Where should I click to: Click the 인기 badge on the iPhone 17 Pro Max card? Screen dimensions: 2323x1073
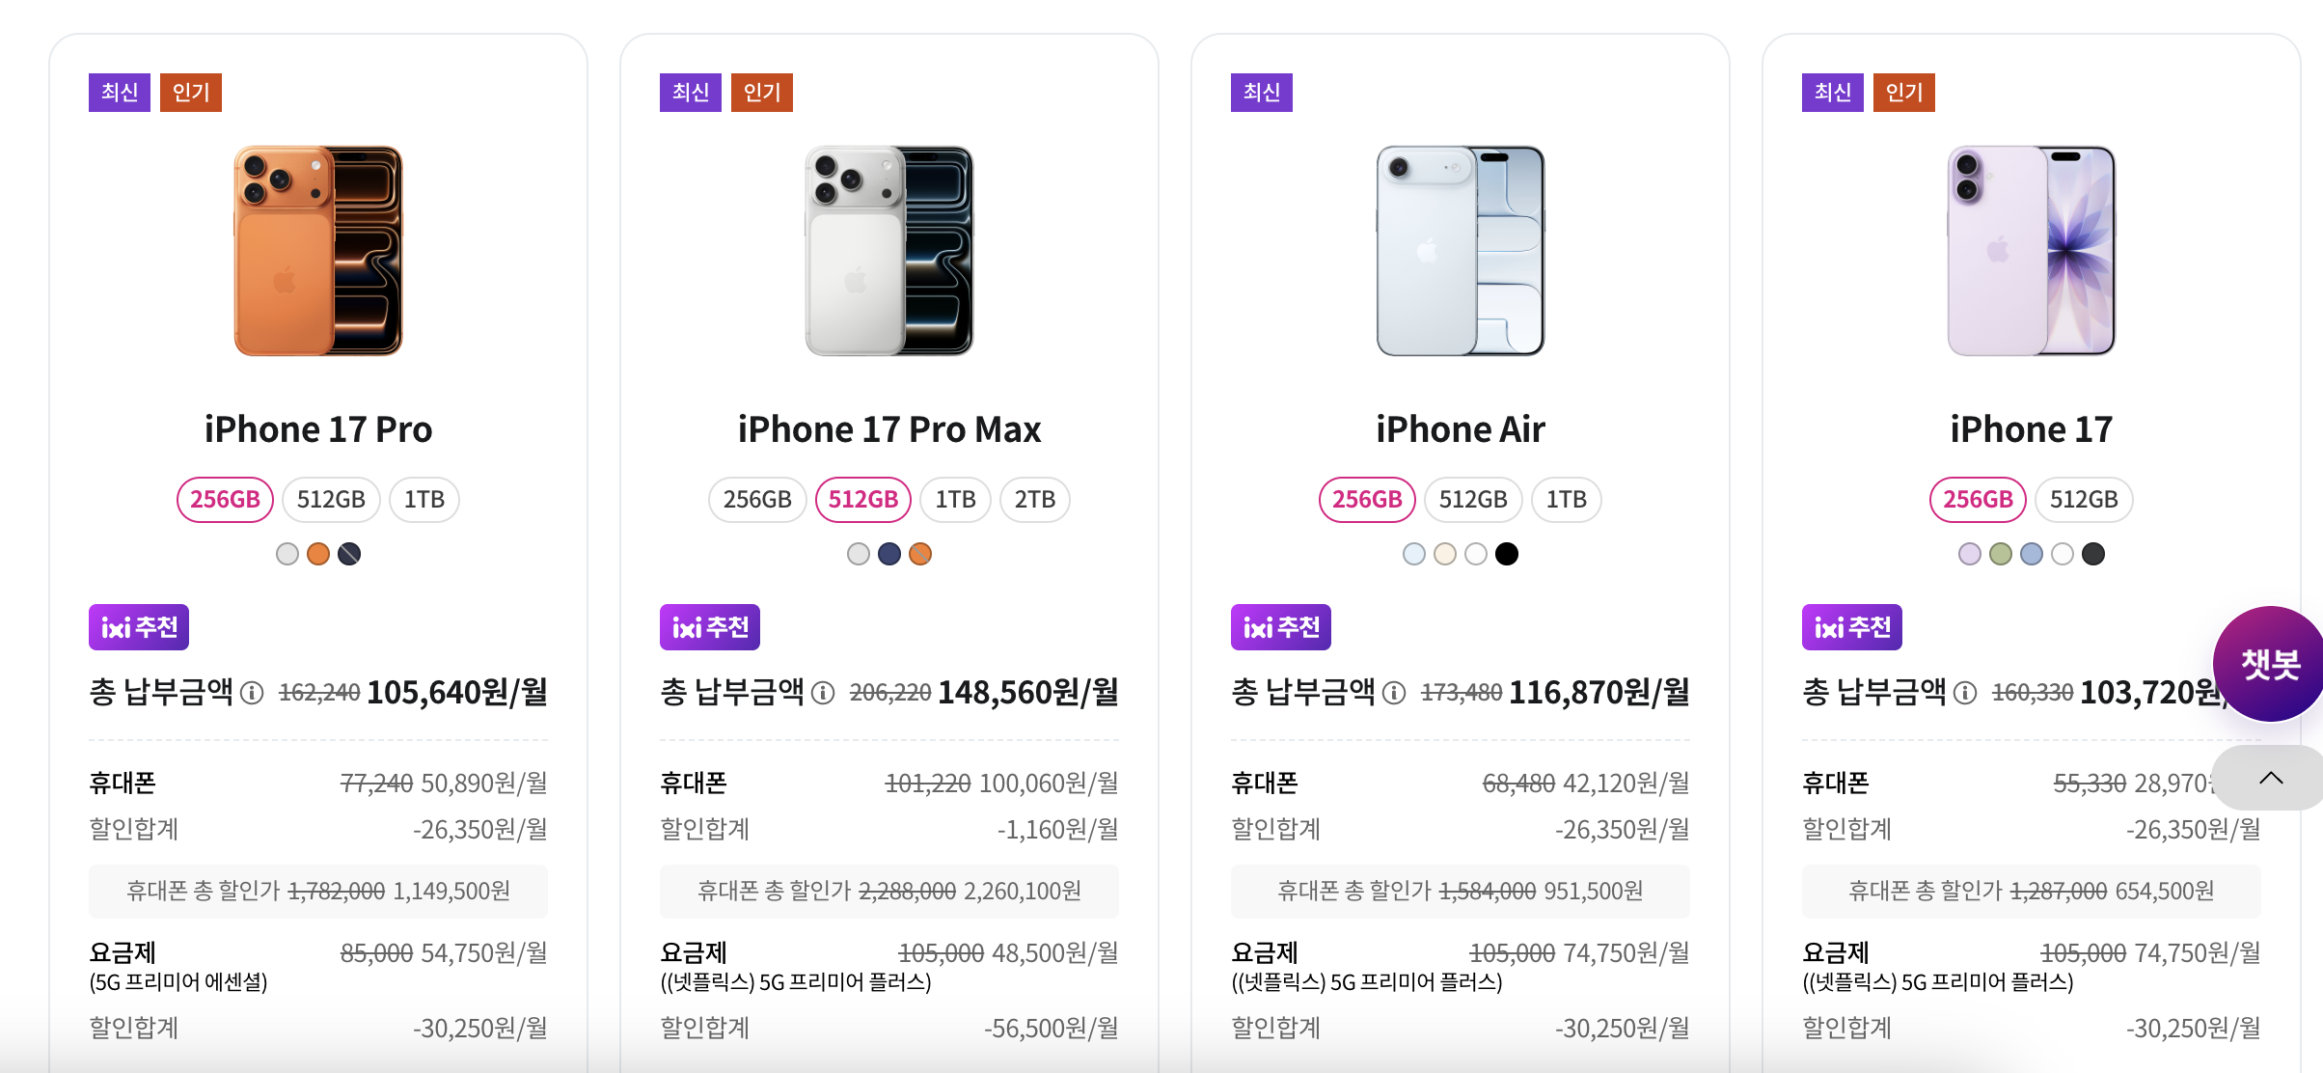(761, 93)
